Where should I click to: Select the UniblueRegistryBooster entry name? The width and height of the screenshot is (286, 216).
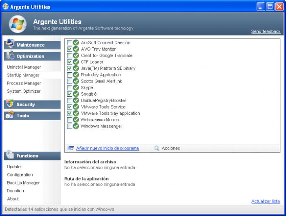click(x=103, y=100)
